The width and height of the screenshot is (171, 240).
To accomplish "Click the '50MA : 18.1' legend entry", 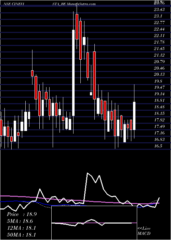I will [x=21, y=235].
